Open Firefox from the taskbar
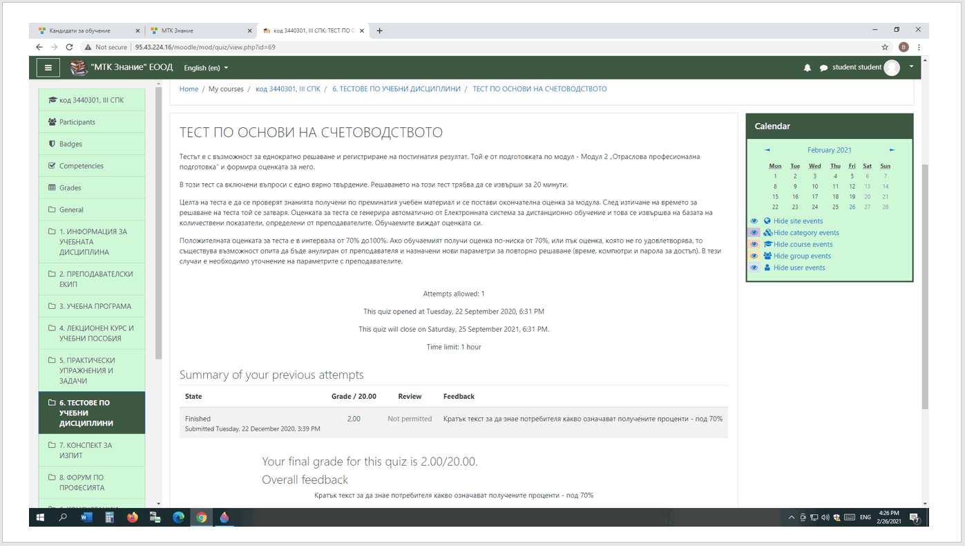 [132, 517]
